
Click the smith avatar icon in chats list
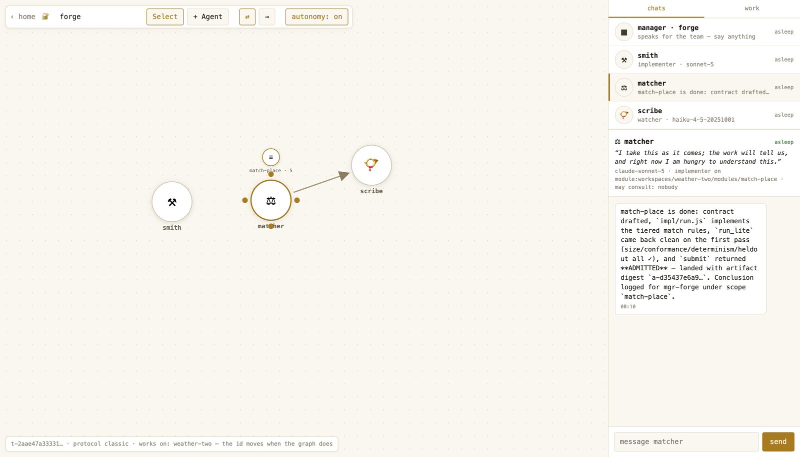624,60
